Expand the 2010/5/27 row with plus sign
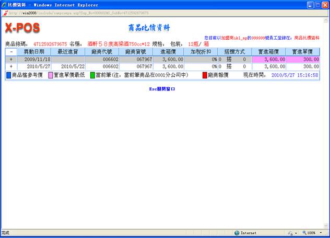The height and width of the screenshot is (238, 330). pos(11,66)
